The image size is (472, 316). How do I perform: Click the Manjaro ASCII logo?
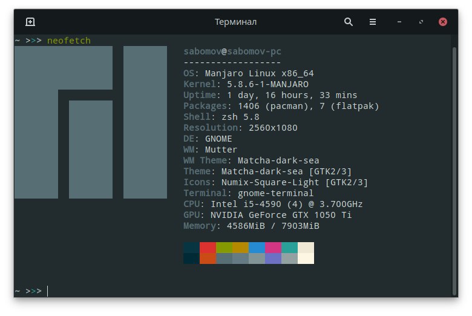coord(91,122)
